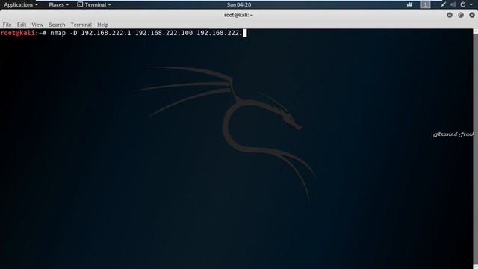Click the terminal cursor block
Image resolution: width=478 pixels, height=269 pixels.
pyautogui.click(x=244, y=33)
